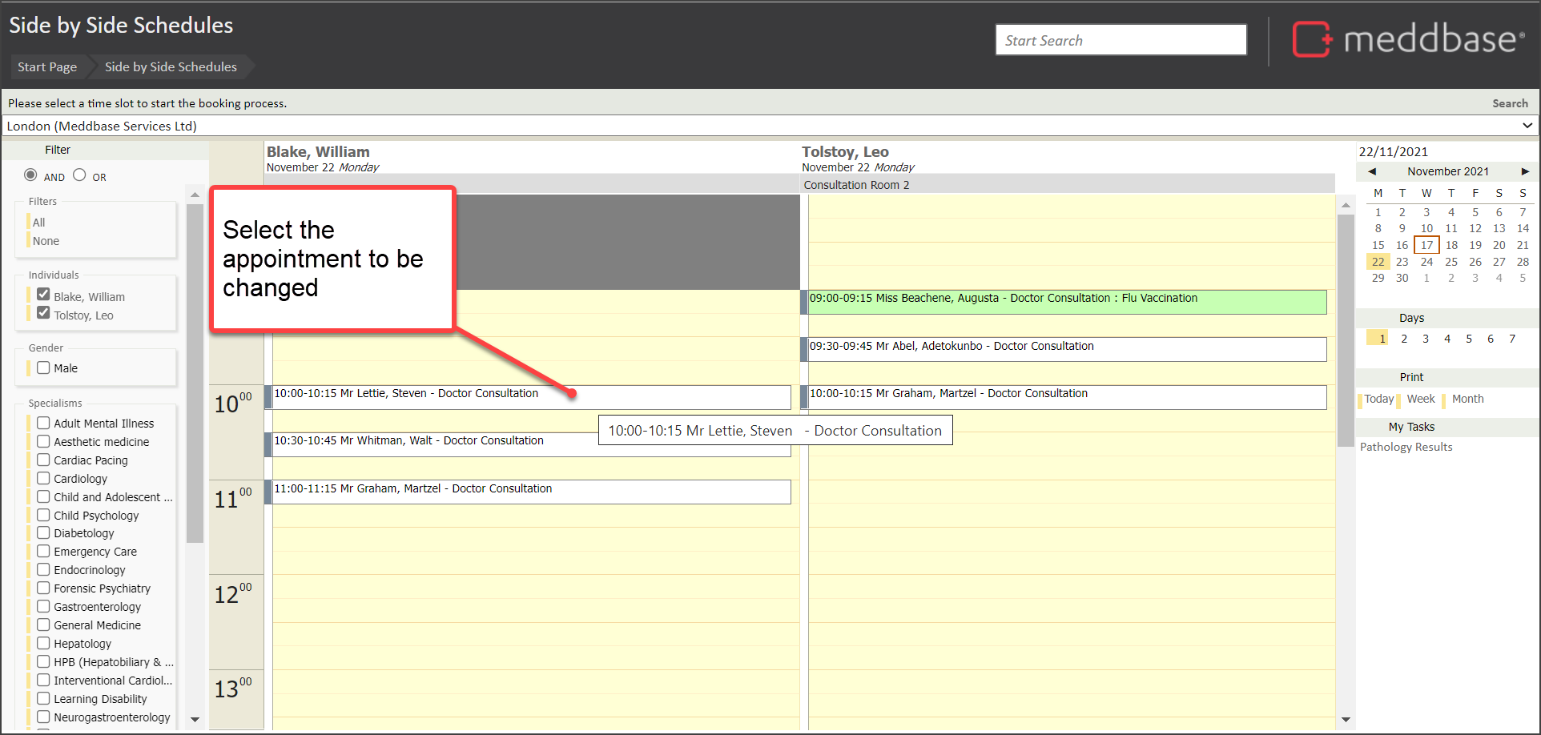Image resolution: width=1541 pixels, height=735 pixels.
Task: Click schedule scrollbar up arrow
Action: pos(1346,206)
